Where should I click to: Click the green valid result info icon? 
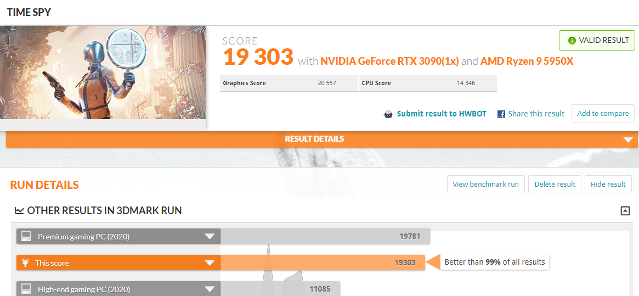[572, 41]
